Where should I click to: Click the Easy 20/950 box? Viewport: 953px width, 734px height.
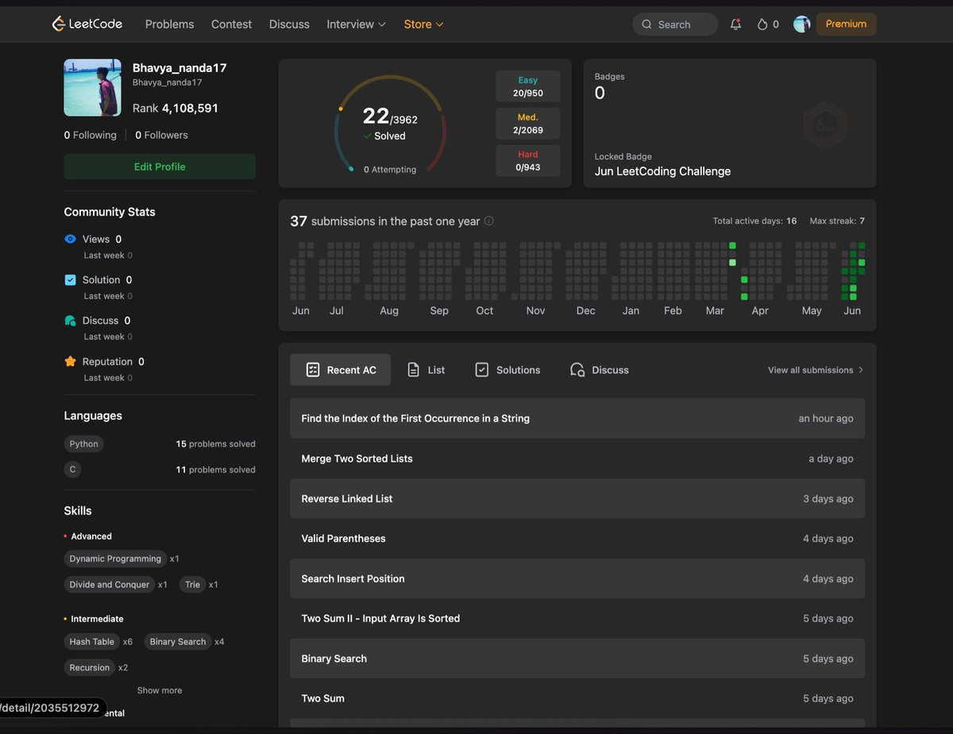527,86
